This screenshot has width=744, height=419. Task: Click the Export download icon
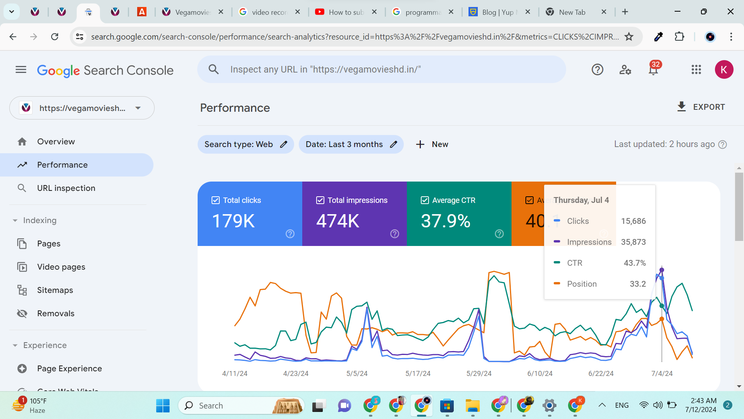click(681, 107)
